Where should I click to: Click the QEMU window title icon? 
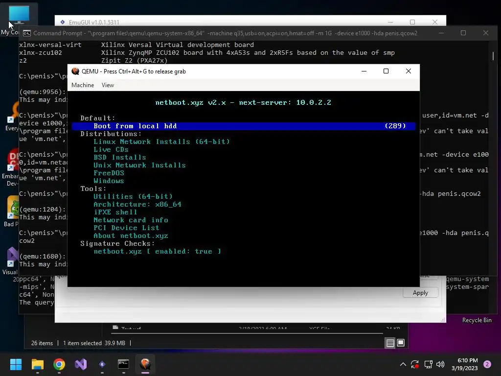point(75,71)
